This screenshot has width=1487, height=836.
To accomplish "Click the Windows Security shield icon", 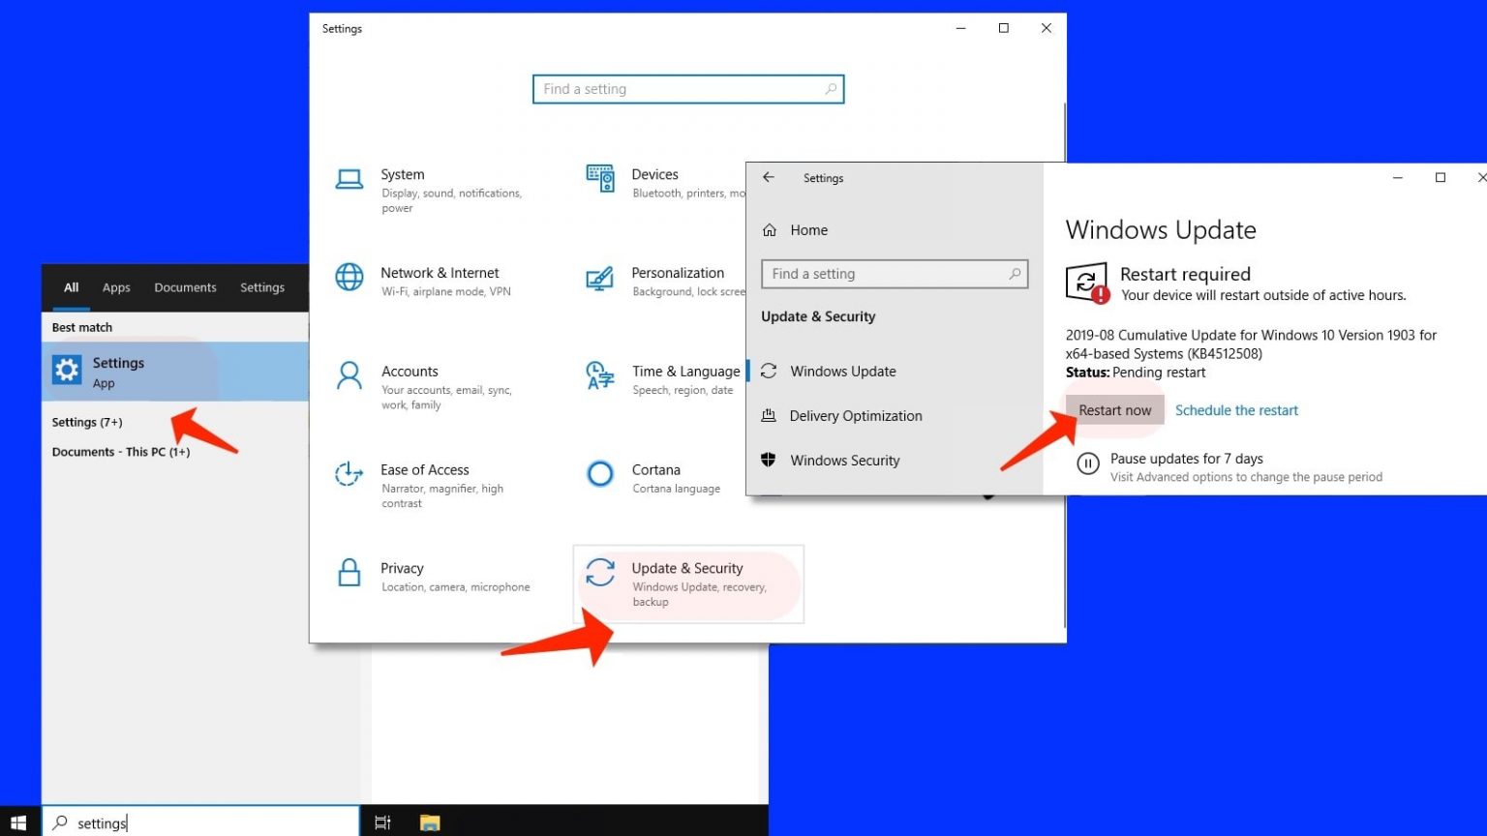I will pos(769,460).
